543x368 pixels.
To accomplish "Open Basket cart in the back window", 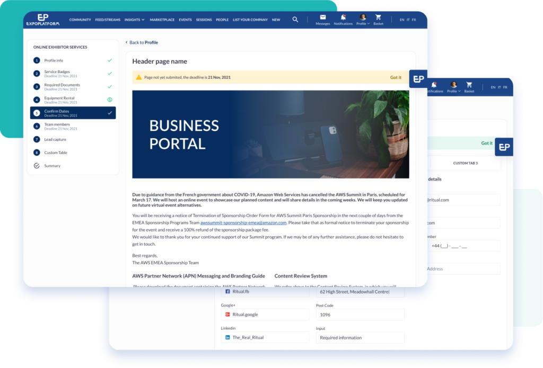I will tap(469, 85).
